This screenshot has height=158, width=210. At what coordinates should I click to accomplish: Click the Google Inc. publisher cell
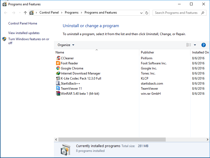(x=149, y=68)
